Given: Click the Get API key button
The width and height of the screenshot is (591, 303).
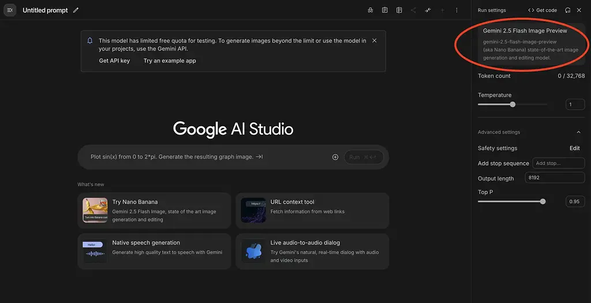Looking at the screenshot, I should 114,61.
